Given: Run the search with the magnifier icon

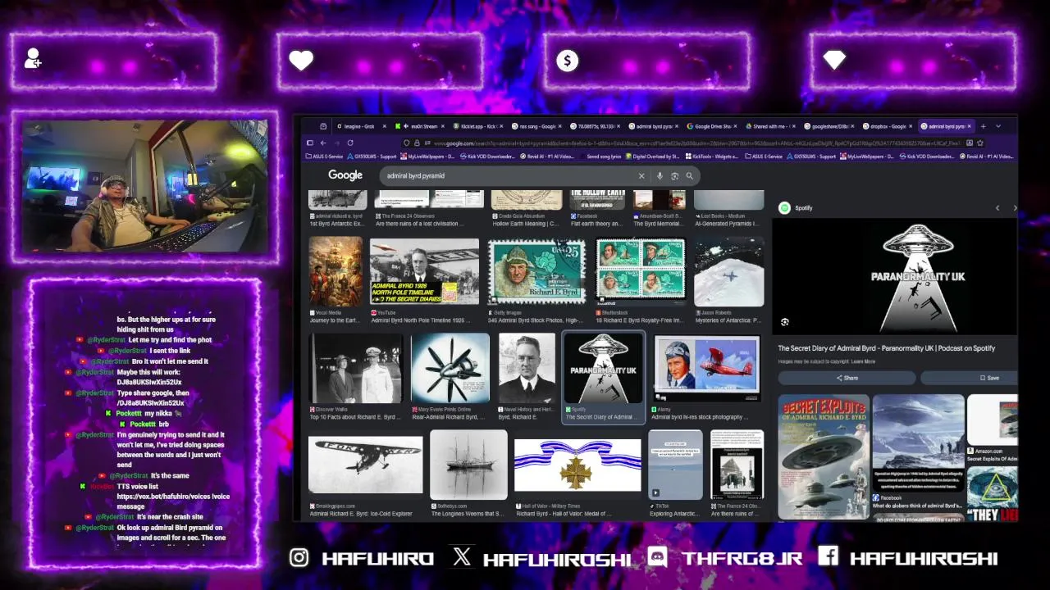Looking at the screenshot, I should 690,175.
